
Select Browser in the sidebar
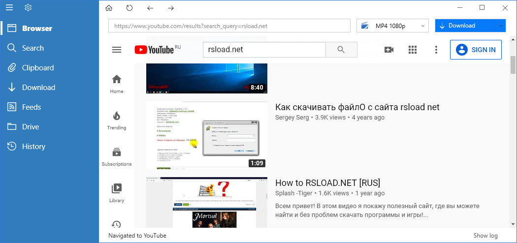pyautogui.click(x=50, y=29)
